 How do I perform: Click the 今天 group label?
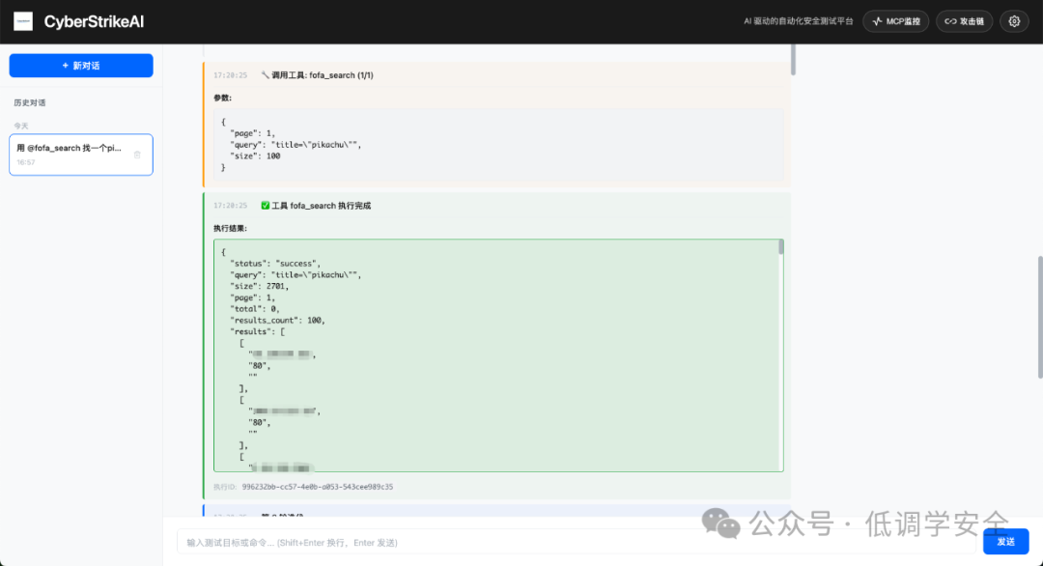tap(21, 126)
